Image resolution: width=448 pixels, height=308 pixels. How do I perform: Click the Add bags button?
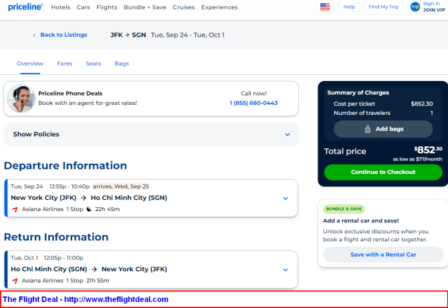click(383, 129)
